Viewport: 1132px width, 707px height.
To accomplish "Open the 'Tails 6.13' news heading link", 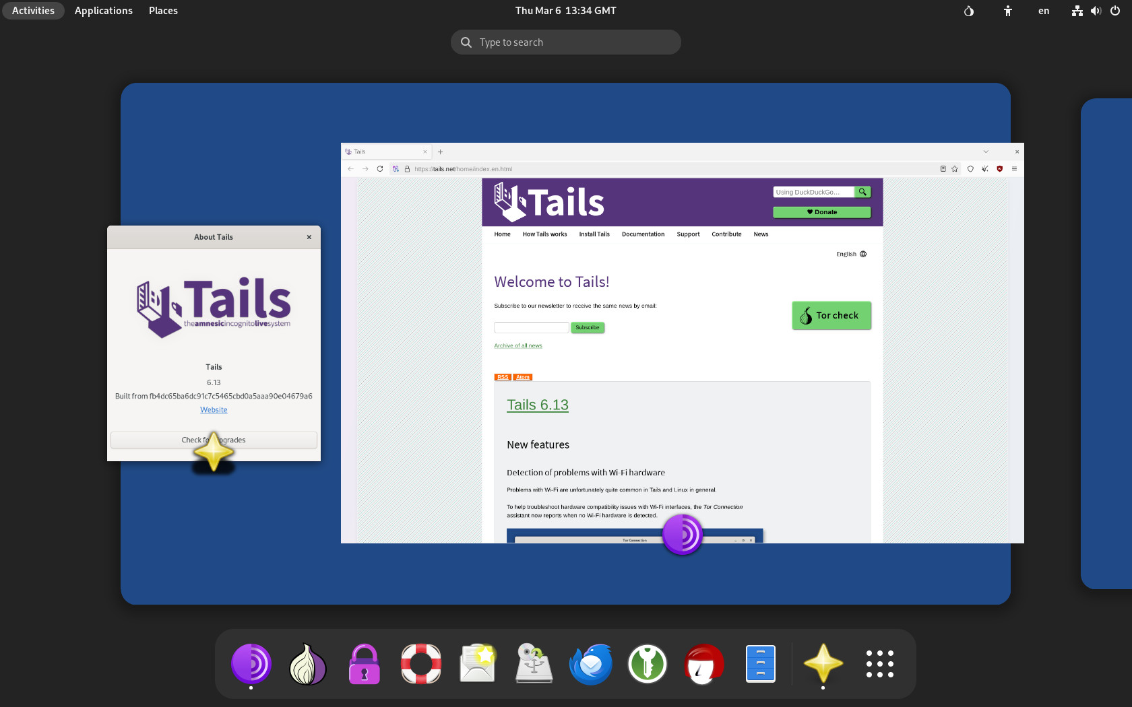I will click(x=538, y=405).
